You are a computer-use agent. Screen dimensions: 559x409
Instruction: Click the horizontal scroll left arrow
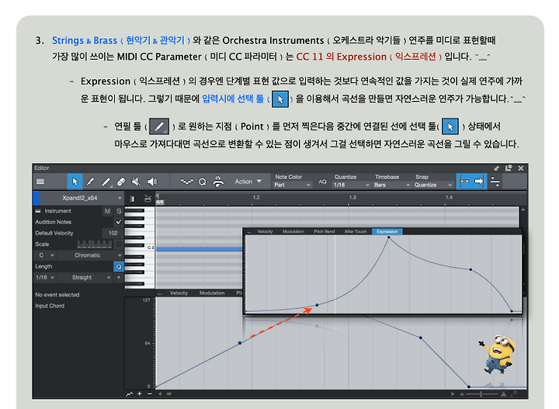click(x=160, y=393)
